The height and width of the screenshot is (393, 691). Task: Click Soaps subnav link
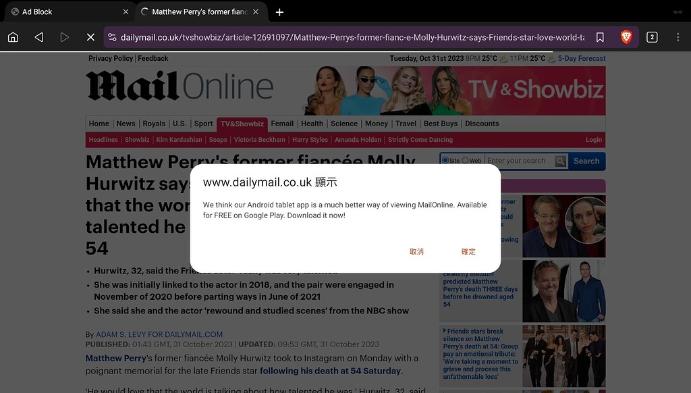[218, 139]
